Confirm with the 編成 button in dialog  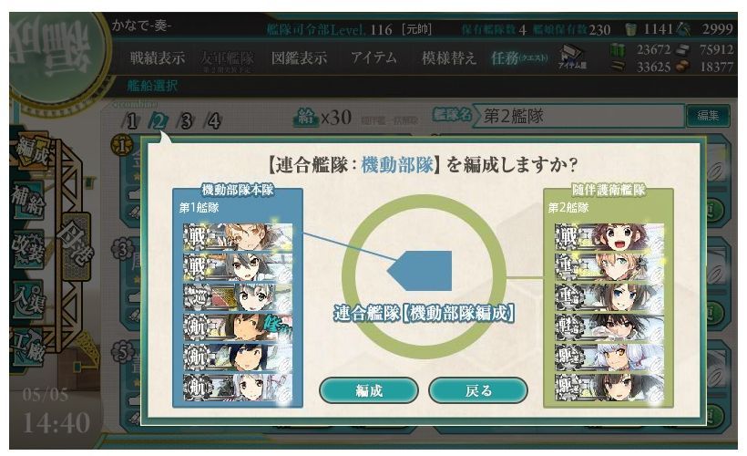pos(369,390)
